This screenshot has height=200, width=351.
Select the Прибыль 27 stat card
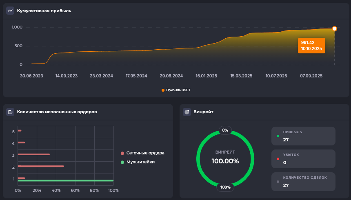304,136
